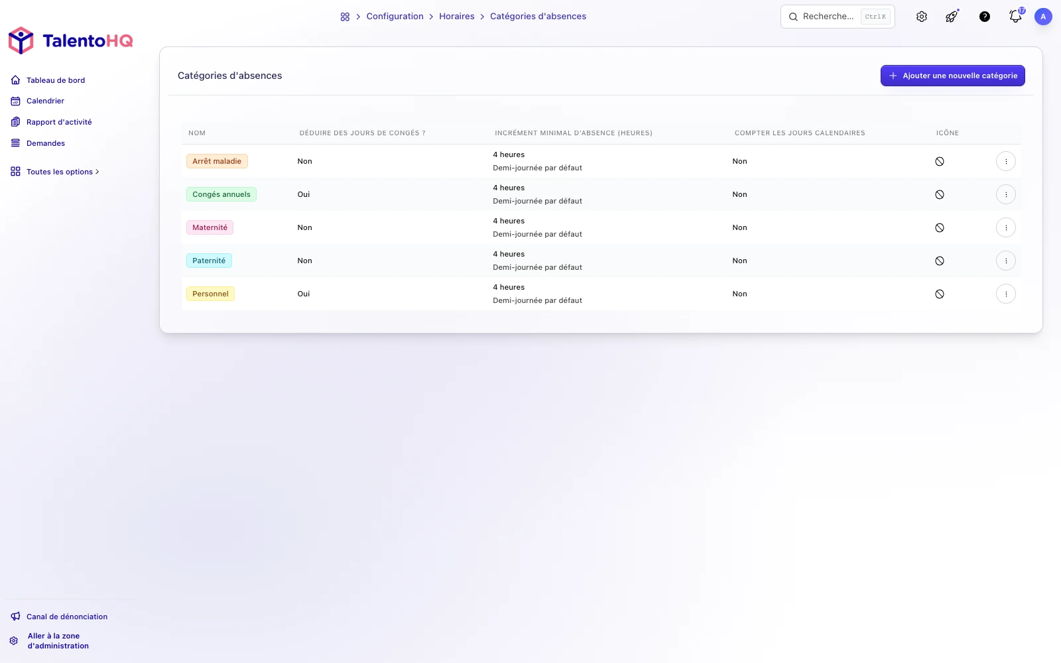The image size is (1061, 663).
Task: Click the Toutes les options grid icon
Action: click(15, 172)
